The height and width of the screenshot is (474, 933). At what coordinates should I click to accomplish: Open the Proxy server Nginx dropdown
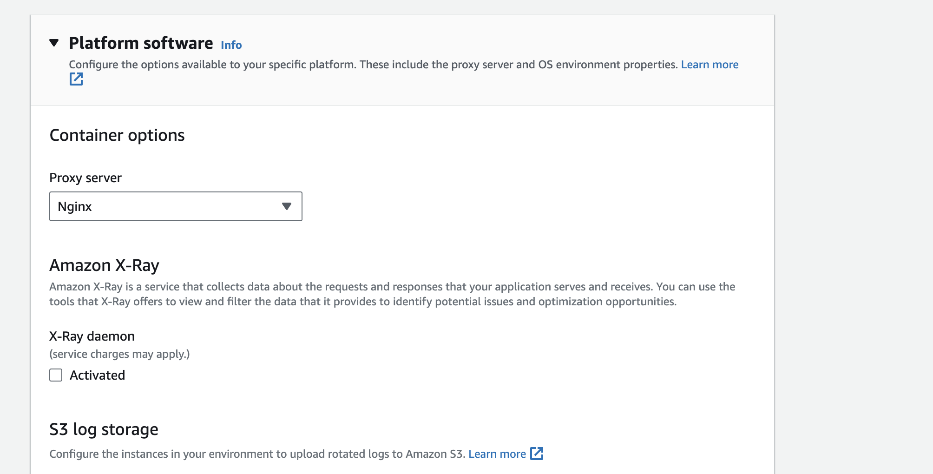pyautogui.click(x=175, y=206)
